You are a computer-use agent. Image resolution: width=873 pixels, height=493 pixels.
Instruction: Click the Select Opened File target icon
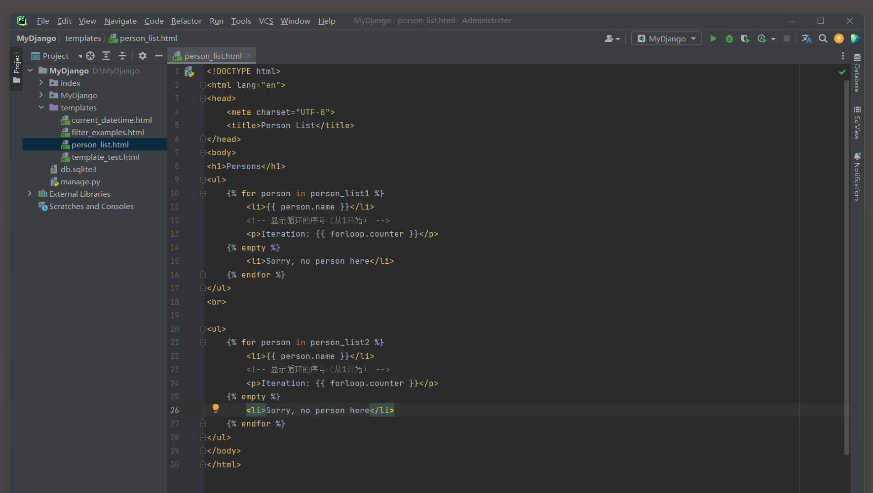click(x=90, y=56)
